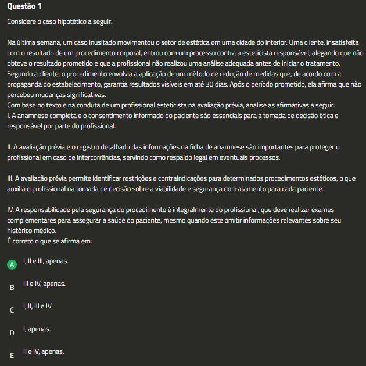
Task: Select the green option A radio button
Action: (x=12, y=264)
